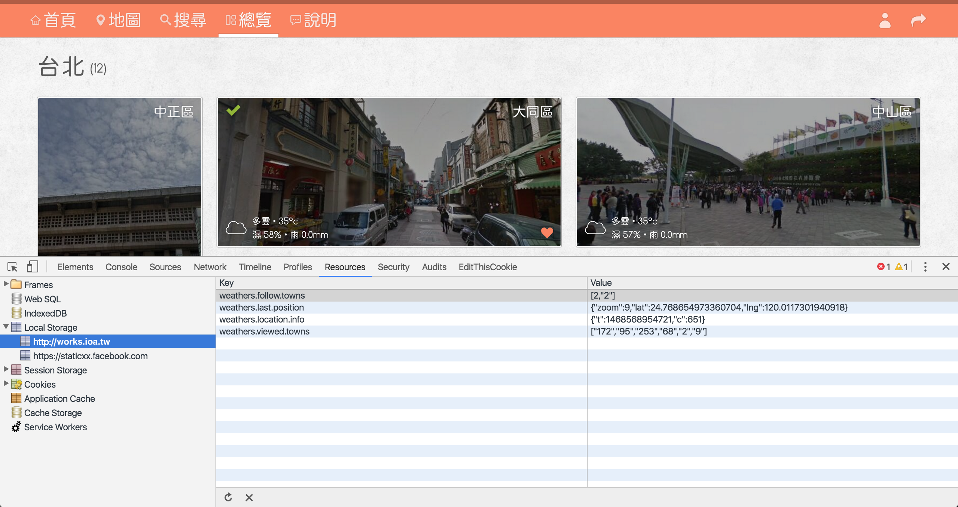Expand the Frames tree node

click(6, 284)
